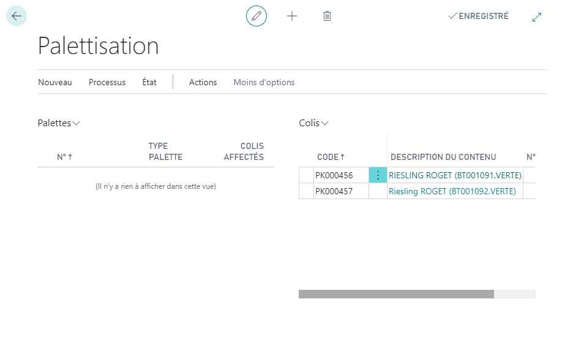Click the pencil edit icon
Image resolution: width=584 pixels, height=337 pixels.
click(x=256, y=16)
